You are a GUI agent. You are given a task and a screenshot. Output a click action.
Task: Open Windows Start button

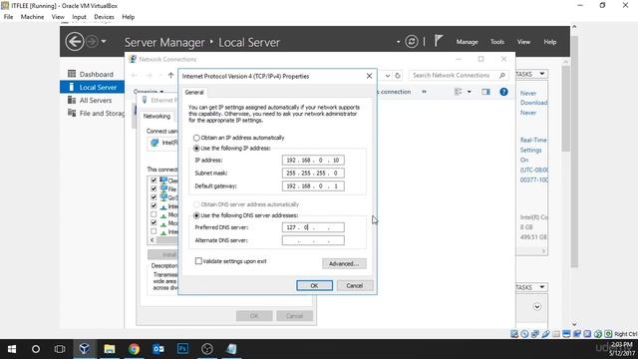[12, 349]
